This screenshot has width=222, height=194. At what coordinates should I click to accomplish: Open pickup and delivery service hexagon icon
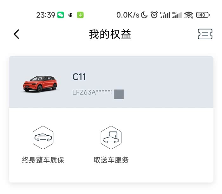coord(111,138)
